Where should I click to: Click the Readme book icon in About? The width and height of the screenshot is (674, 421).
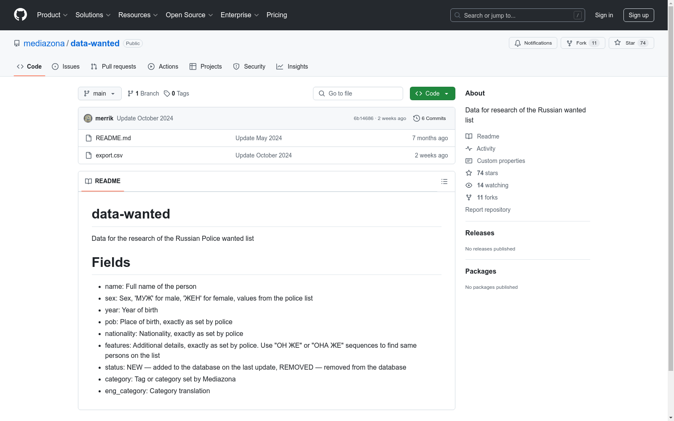(x=469, y=136)
